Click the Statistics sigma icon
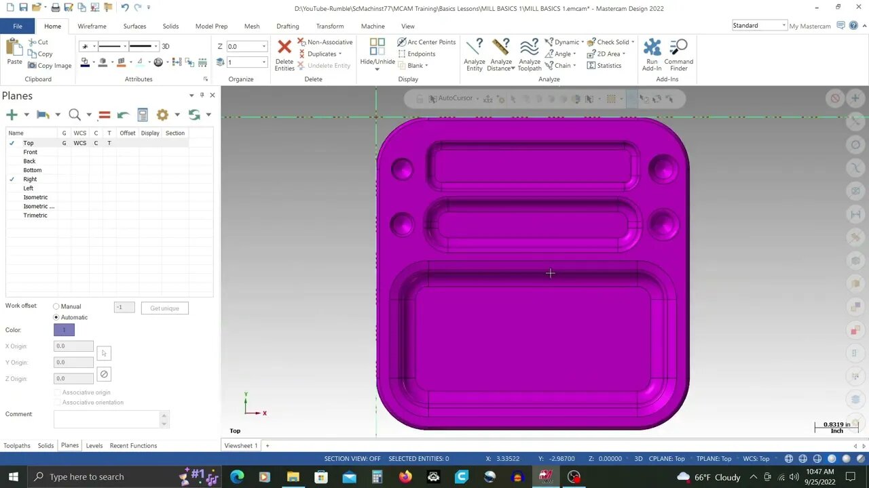 (x=591, y=66)
